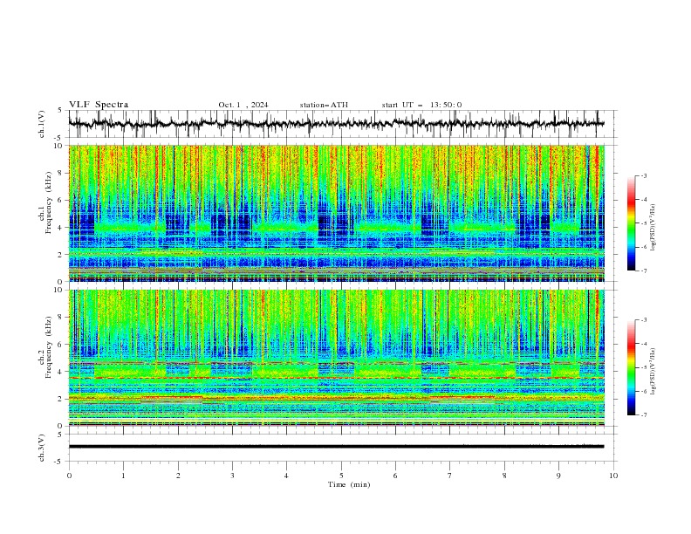Click the time axis tick label '10'

click(x=613, y=476)
